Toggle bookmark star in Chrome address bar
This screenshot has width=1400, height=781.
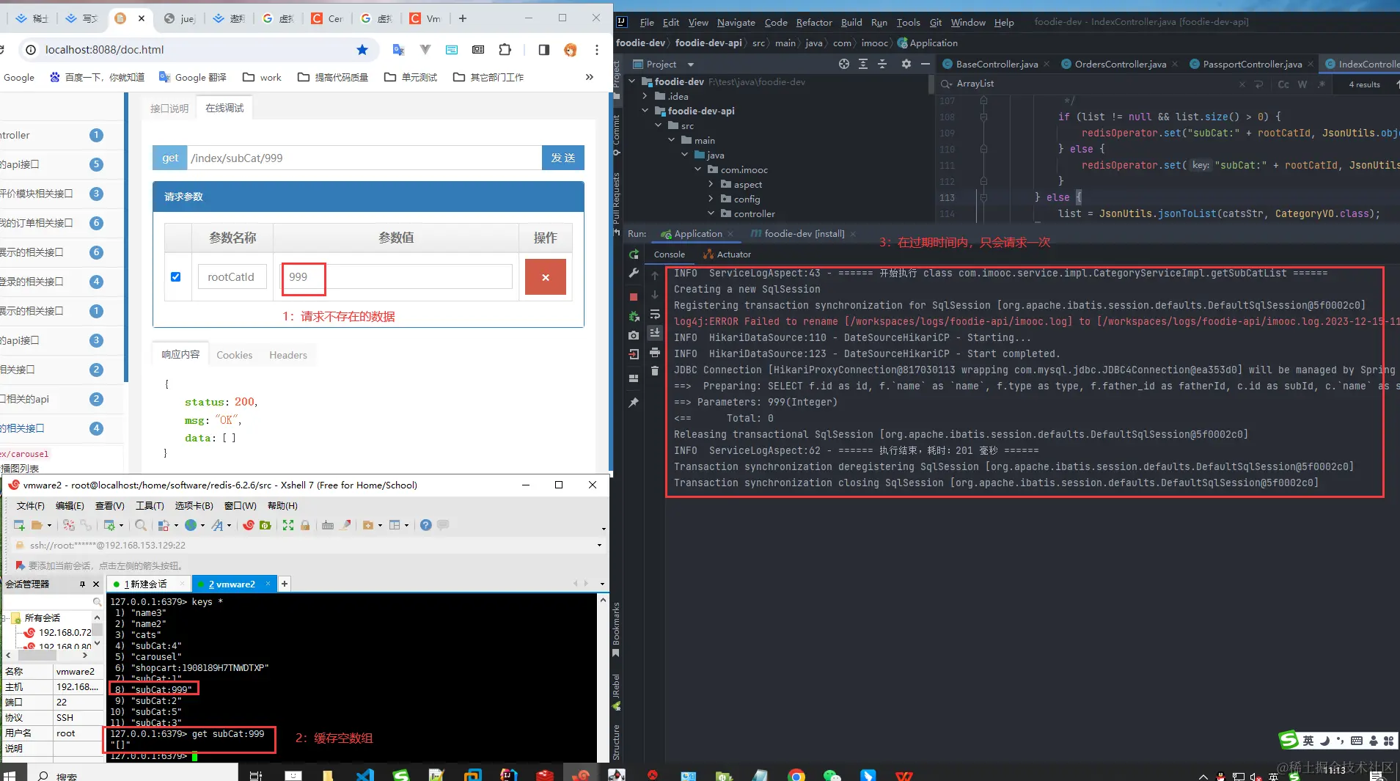[x=362, y=50]
